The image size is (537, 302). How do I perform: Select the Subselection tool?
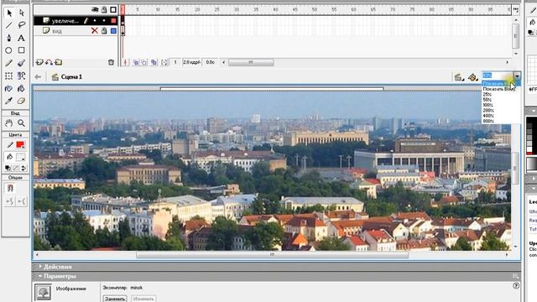tap(22, 13)
